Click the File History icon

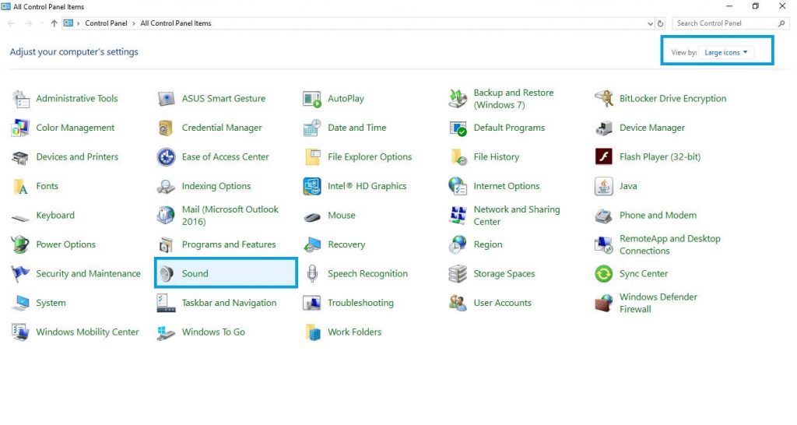point(458,157)
